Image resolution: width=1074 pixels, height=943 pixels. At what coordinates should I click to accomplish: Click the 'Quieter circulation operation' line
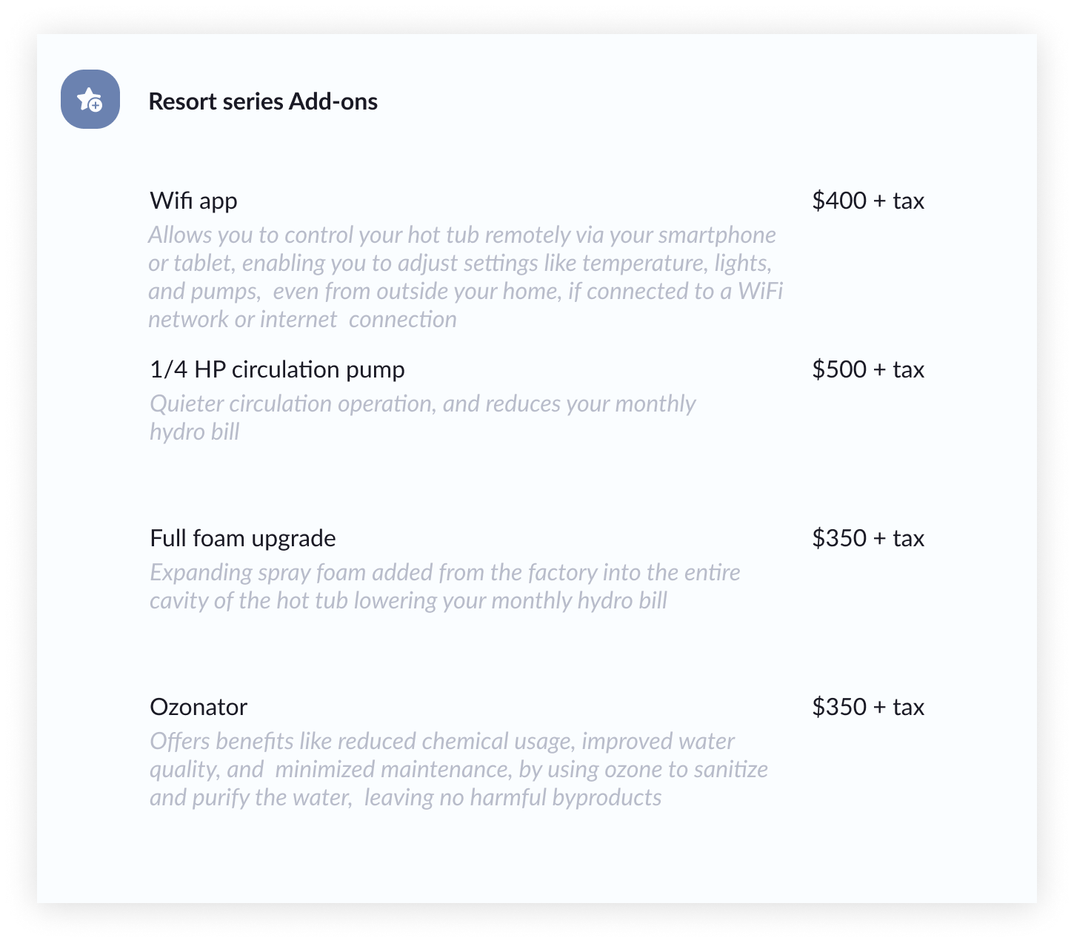(x=422, y=404)
